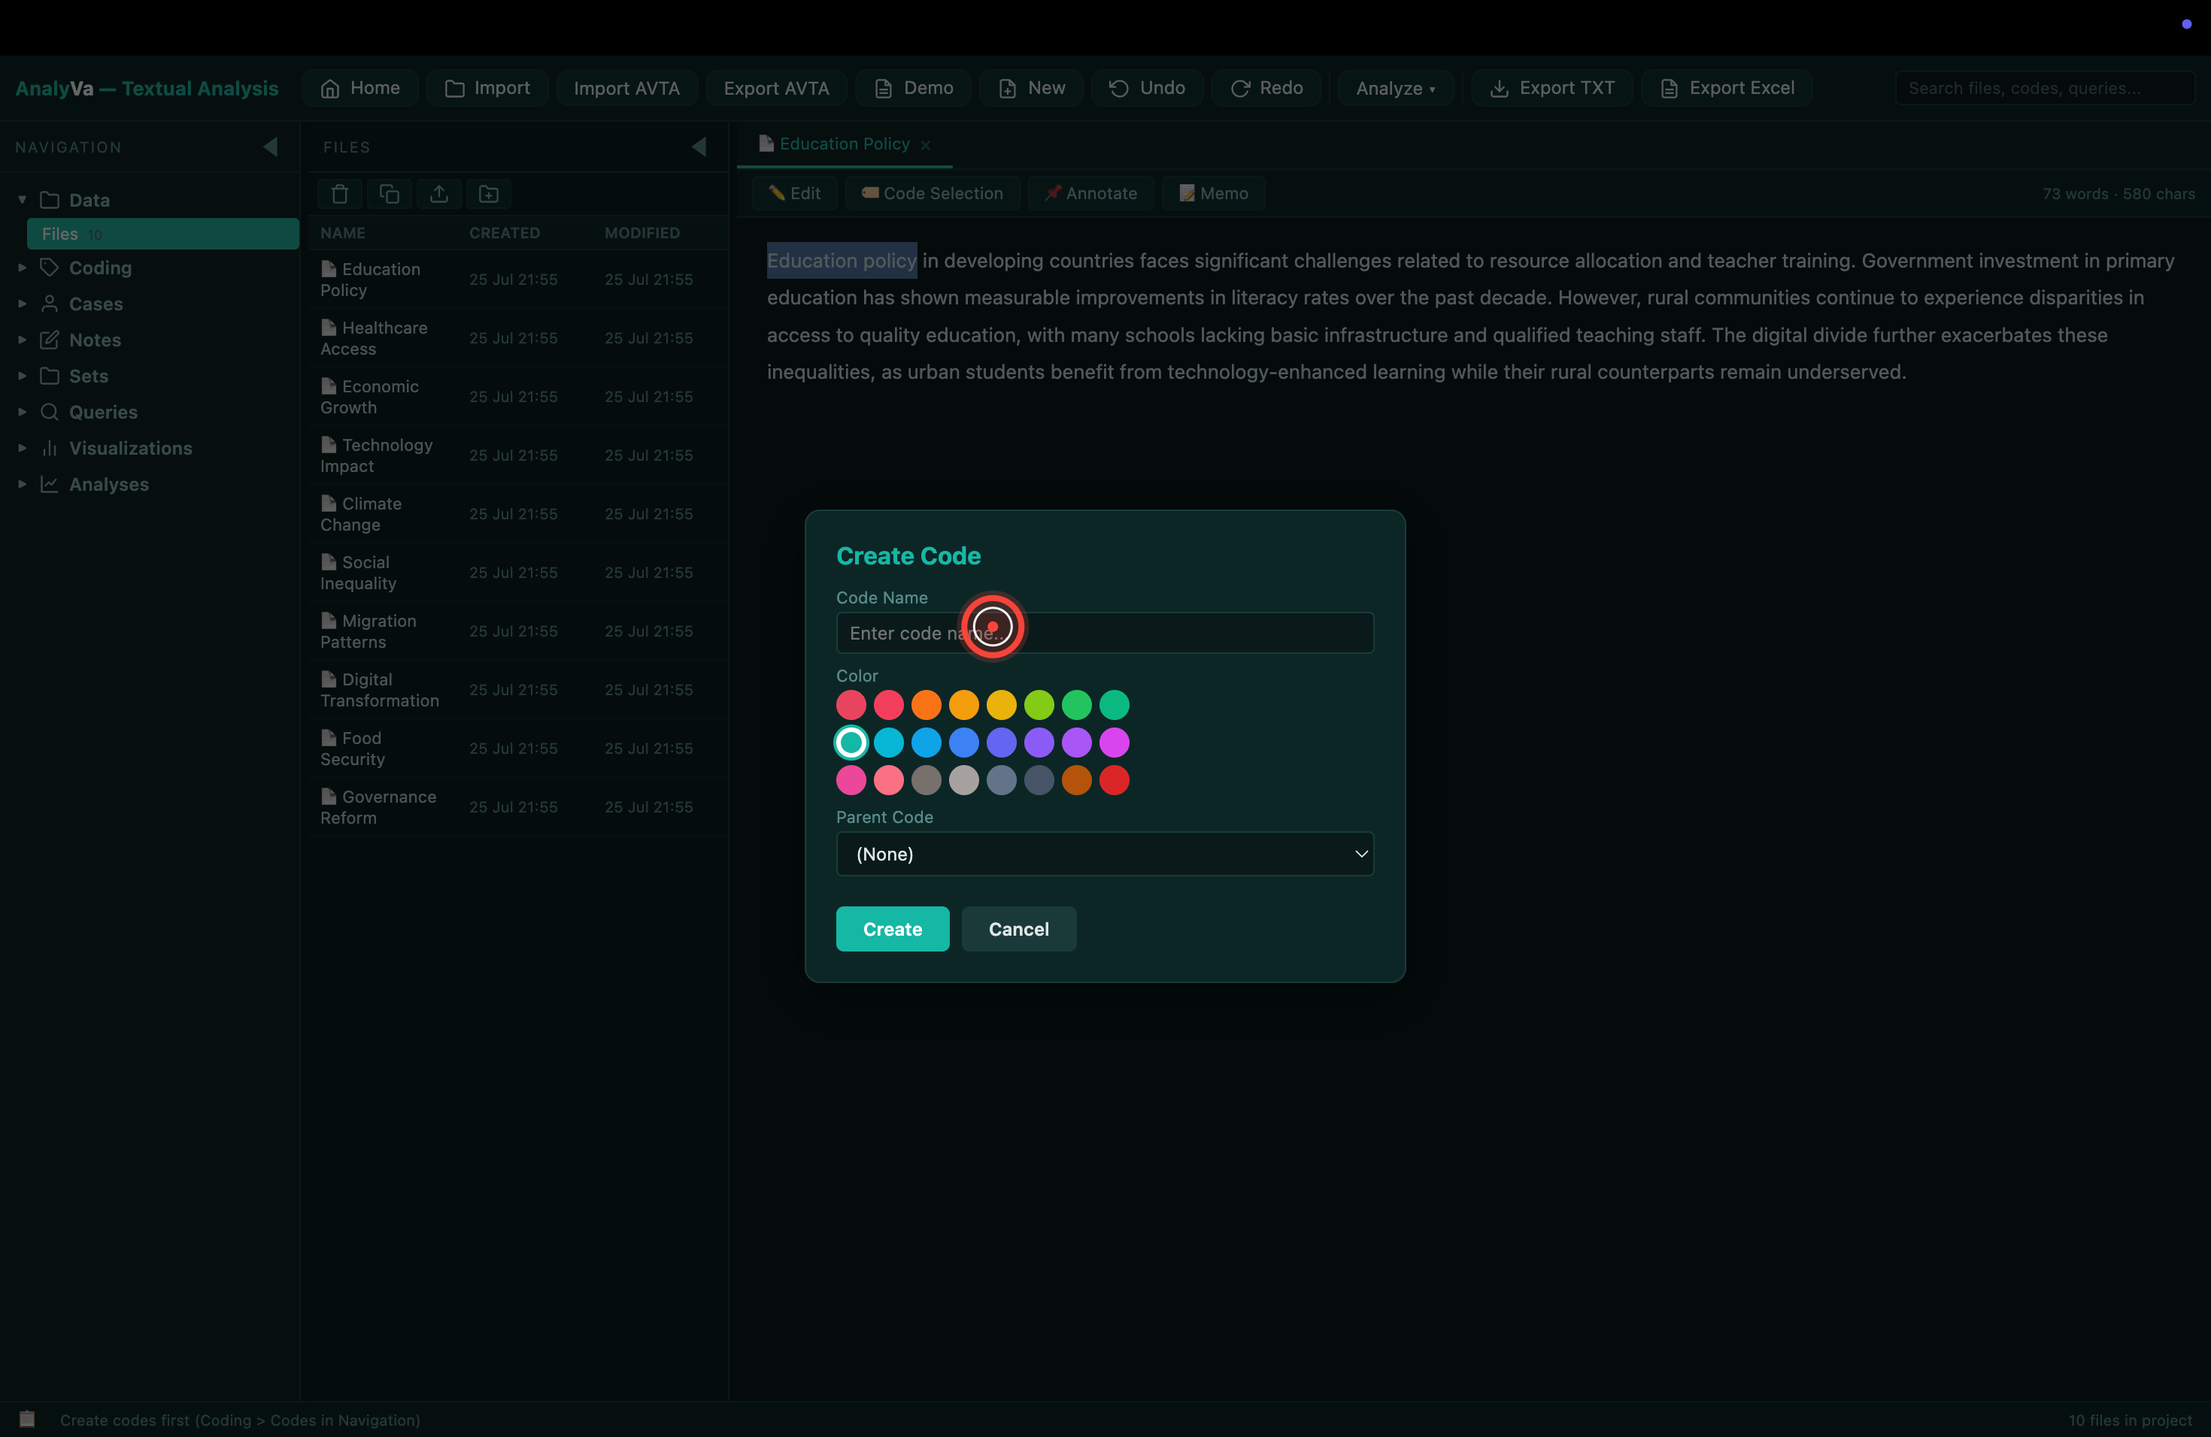Viewport: 2211px width, 1437px height.
Task: Sort files by the NAME column header
Action: pyautogui.click(x=343, y=233)
